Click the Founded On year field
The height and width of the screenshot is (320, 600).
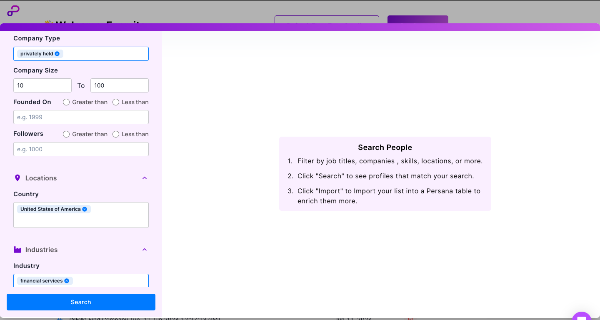click(x=81, y=117)
